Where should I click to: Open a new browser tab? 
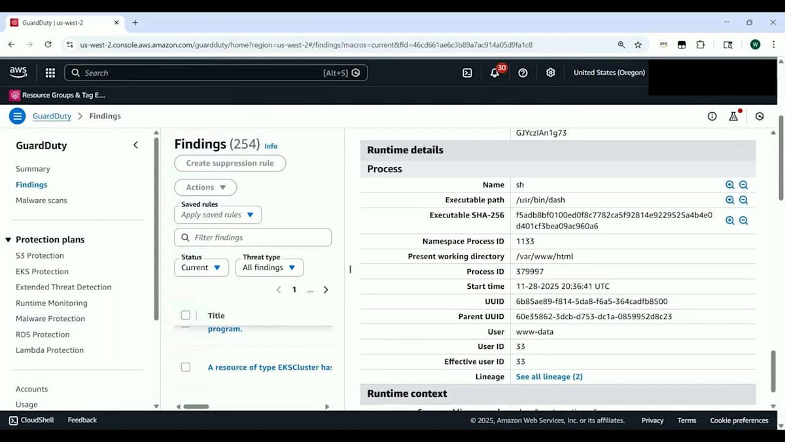click(x=135, y=22)
